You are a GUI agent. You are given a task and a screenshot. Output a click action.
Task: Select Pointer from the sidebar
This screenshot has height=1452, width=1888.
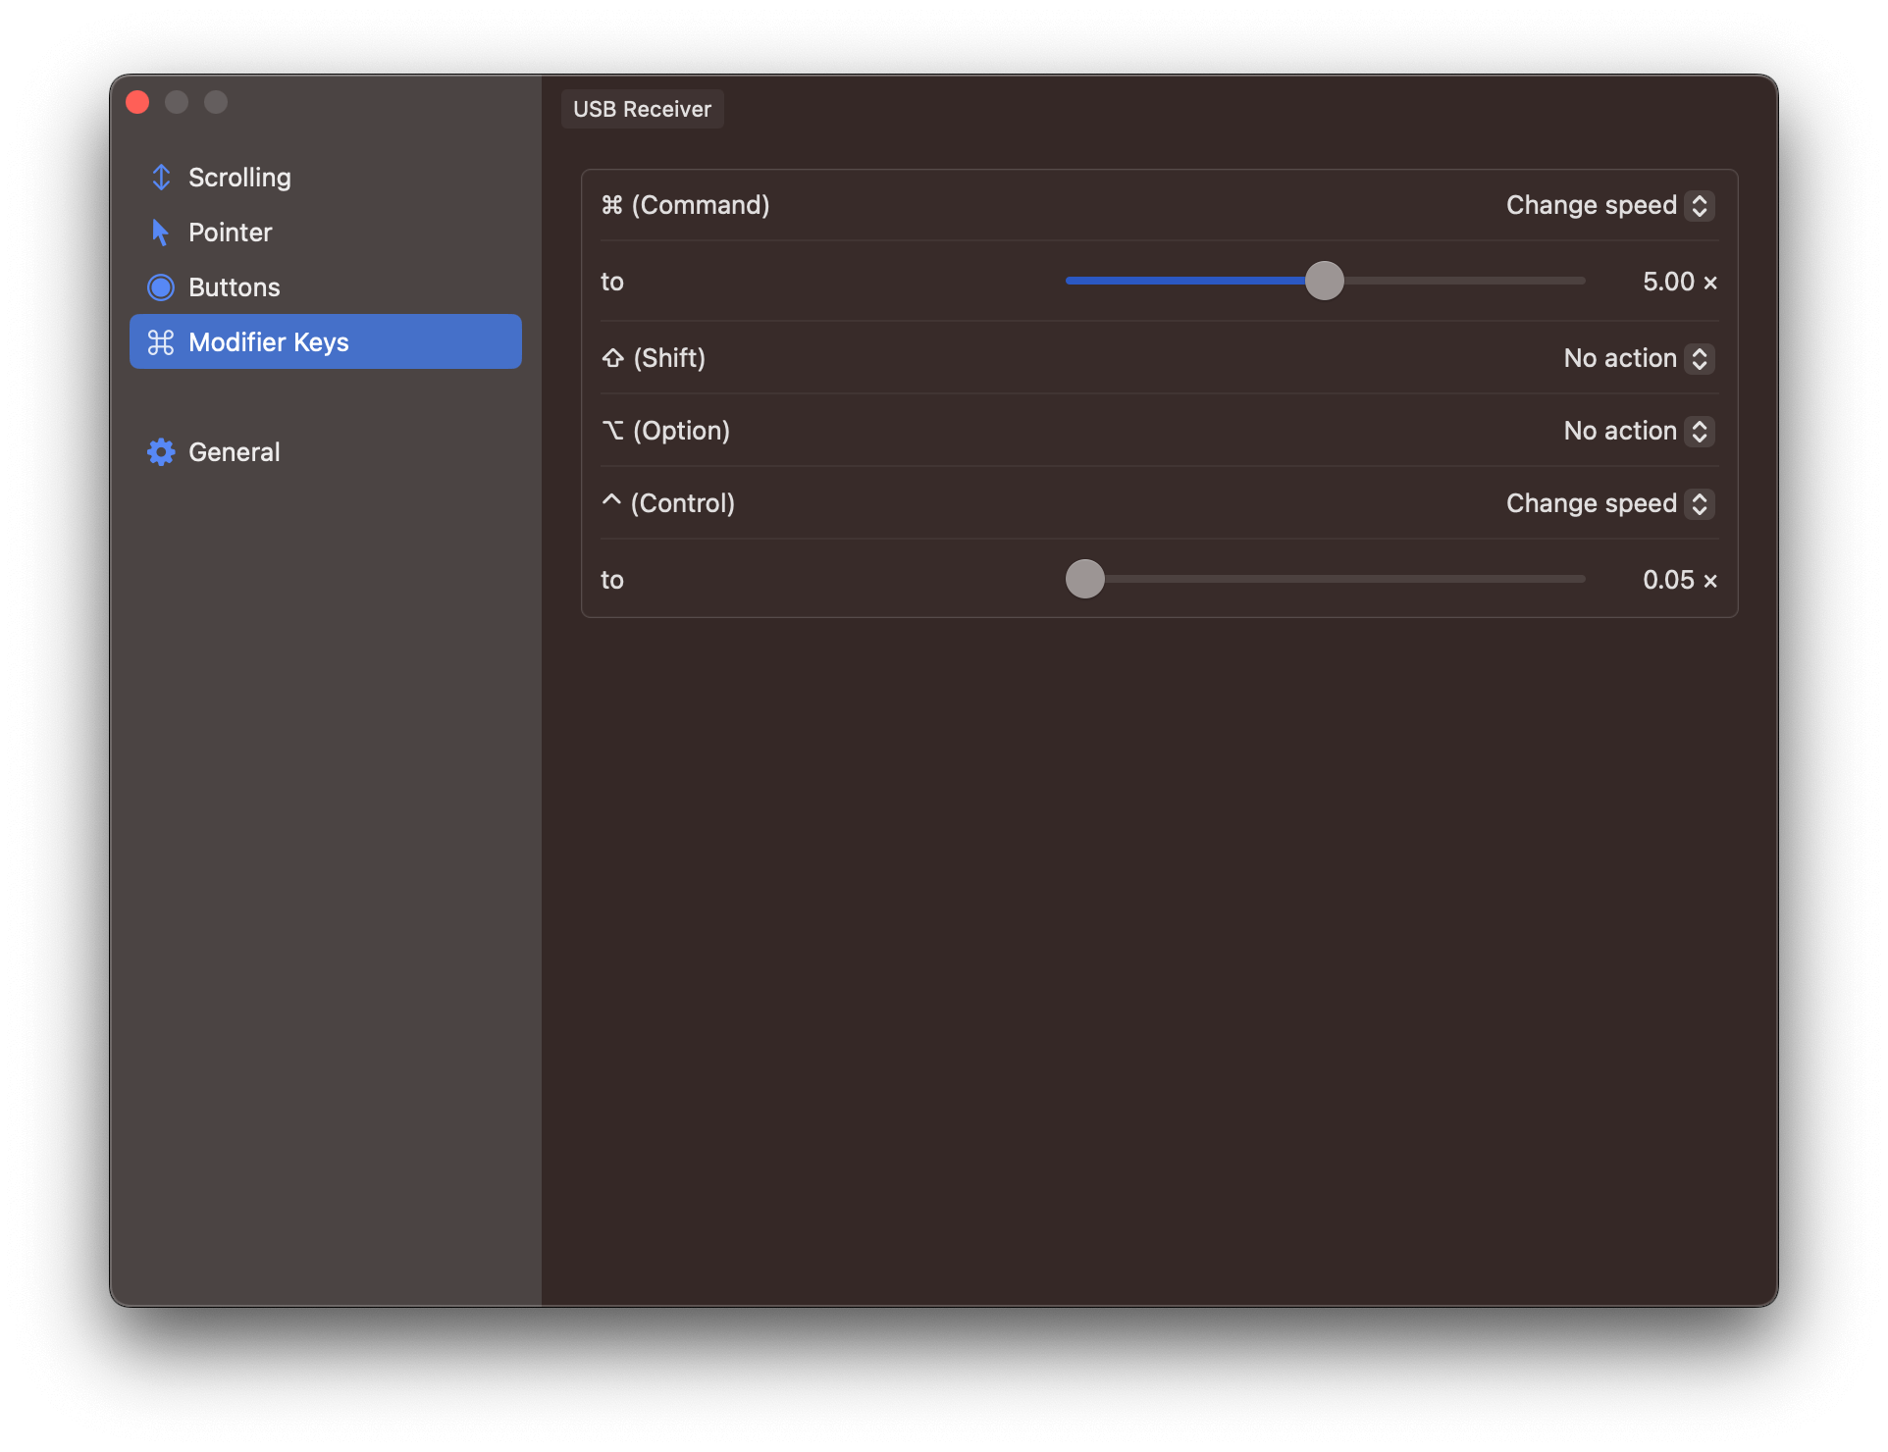click(x=230, y=232)
